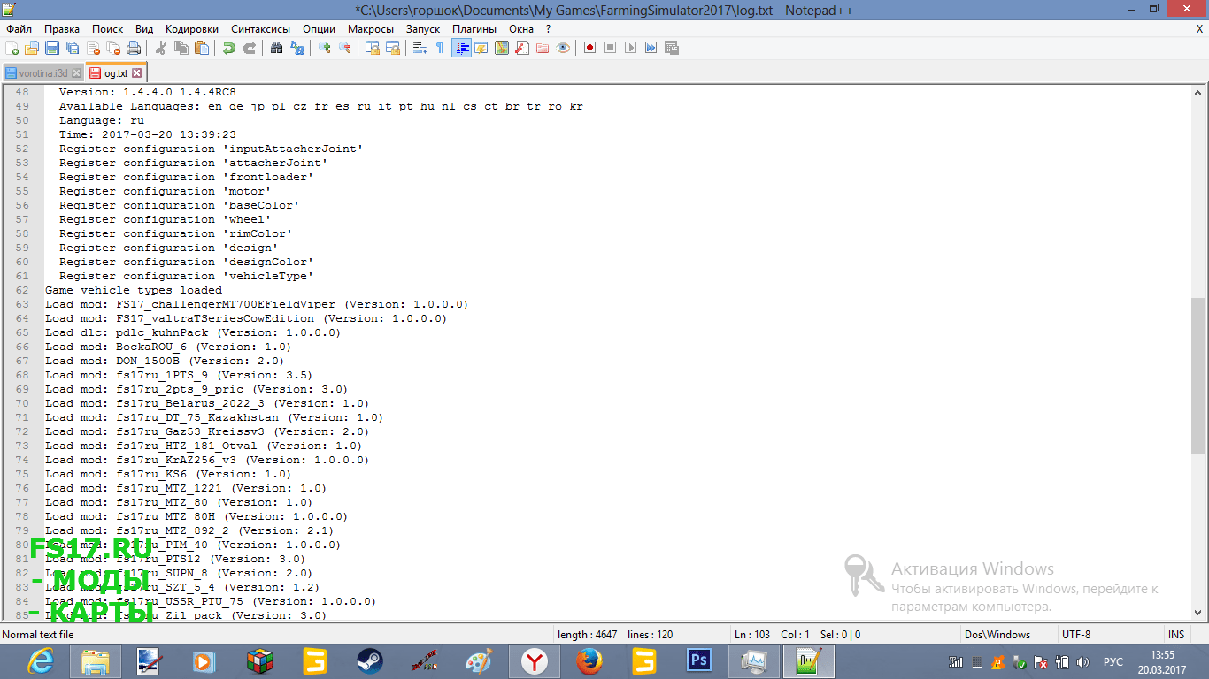The width and height of the screenshot is (1209, 679).
Task: Click the X at the menu bar's right end
Action: (1199, 29)
